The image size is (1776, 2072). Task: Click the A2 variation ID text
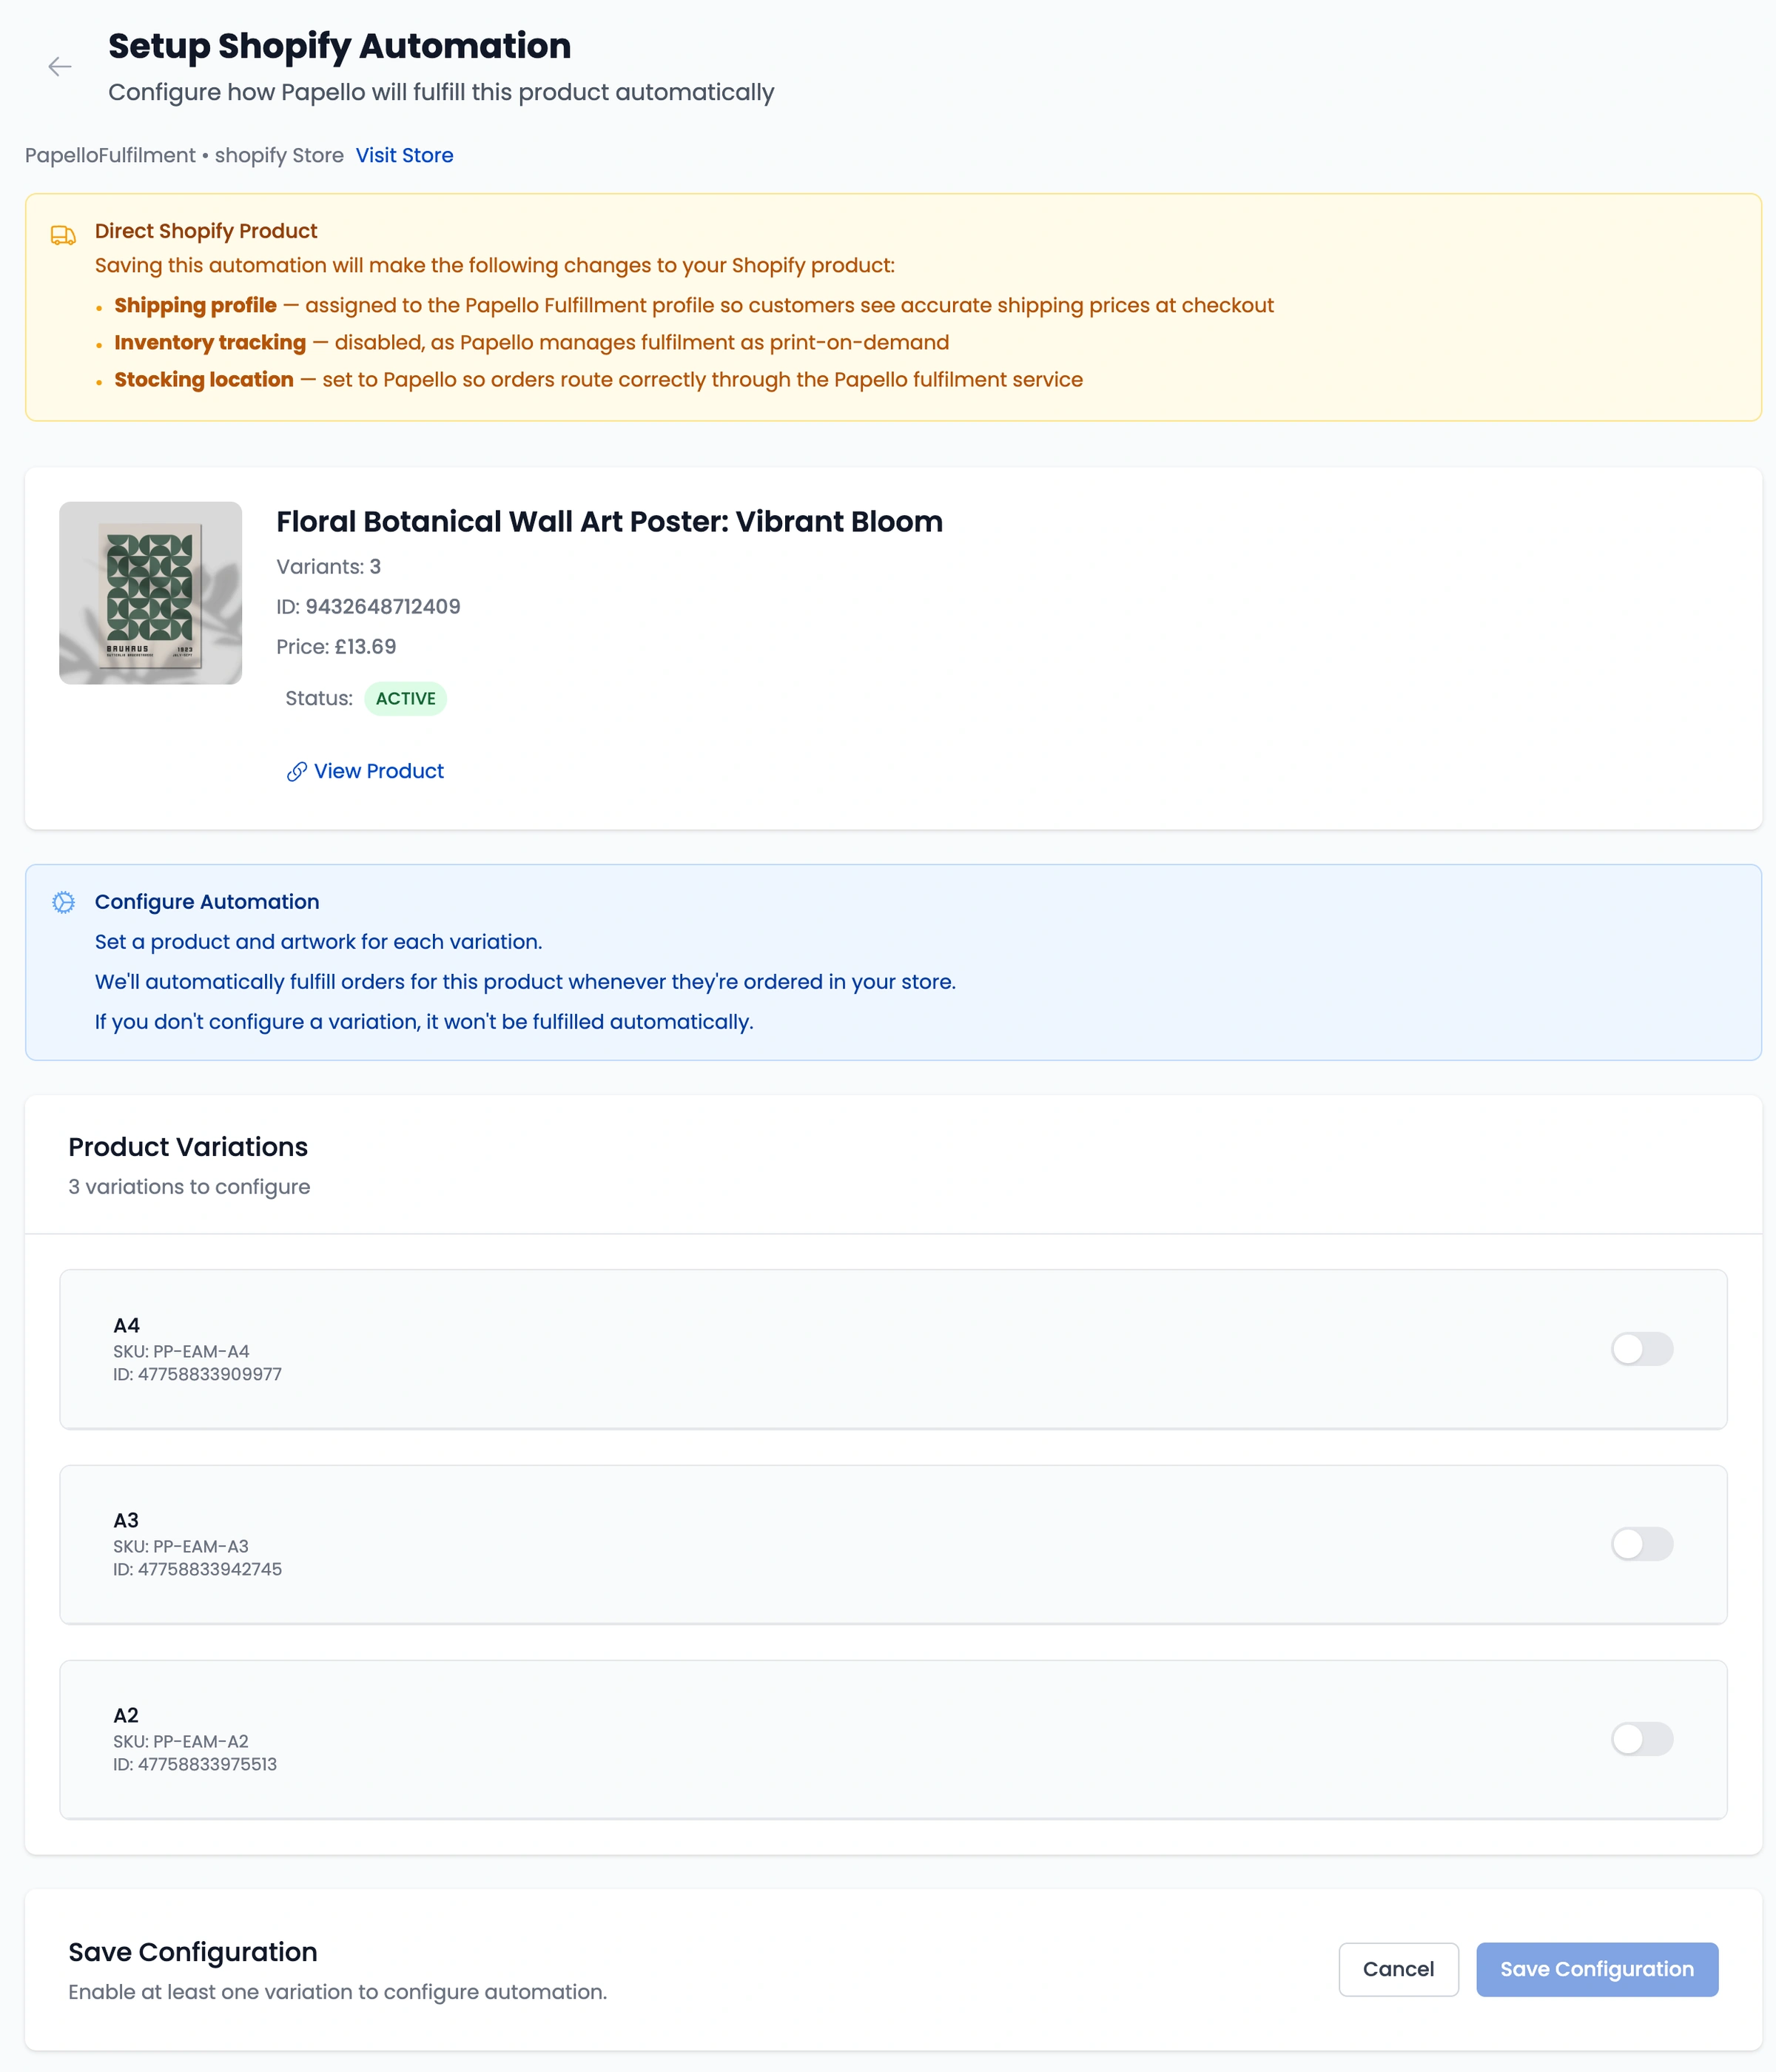pyautogui.click(x=195, y=1764)
